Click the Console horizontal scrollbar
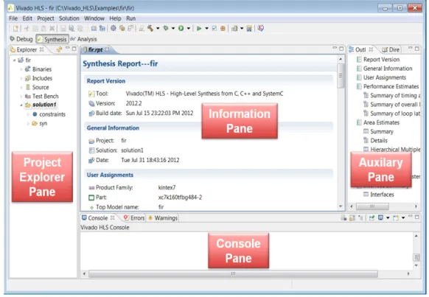This screenshot has width=429, height=297. point(233,273)
